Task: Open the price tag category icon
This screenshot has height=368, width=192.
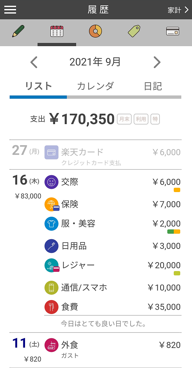Action: 134,31
